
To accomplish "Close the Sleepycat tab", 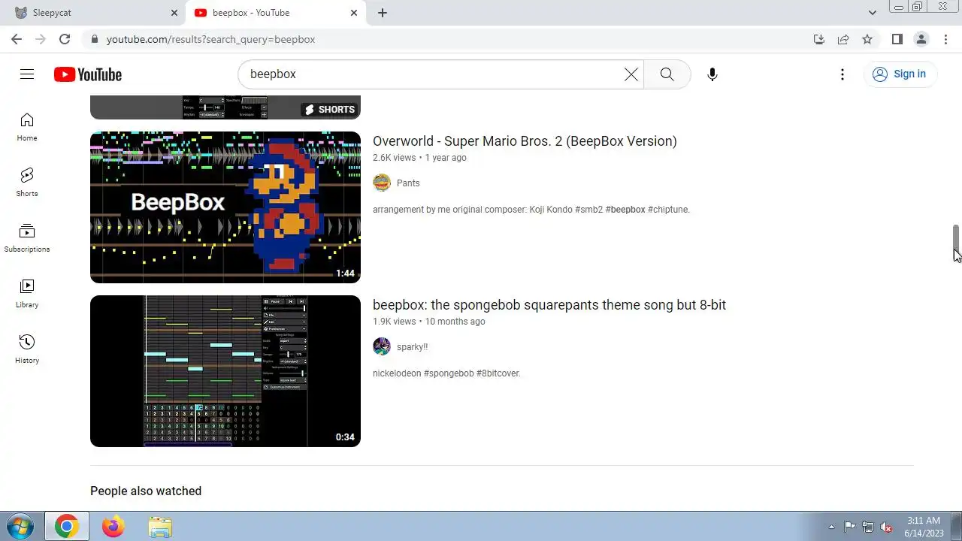I will coord(174,13).
